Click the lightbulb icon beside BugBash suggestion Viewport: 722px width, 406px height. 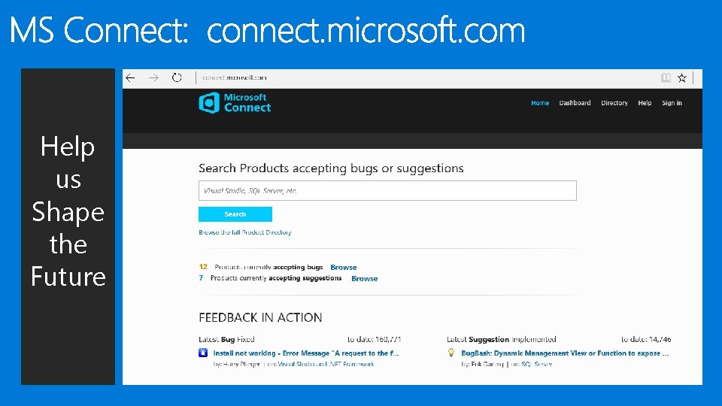(451, 353)
